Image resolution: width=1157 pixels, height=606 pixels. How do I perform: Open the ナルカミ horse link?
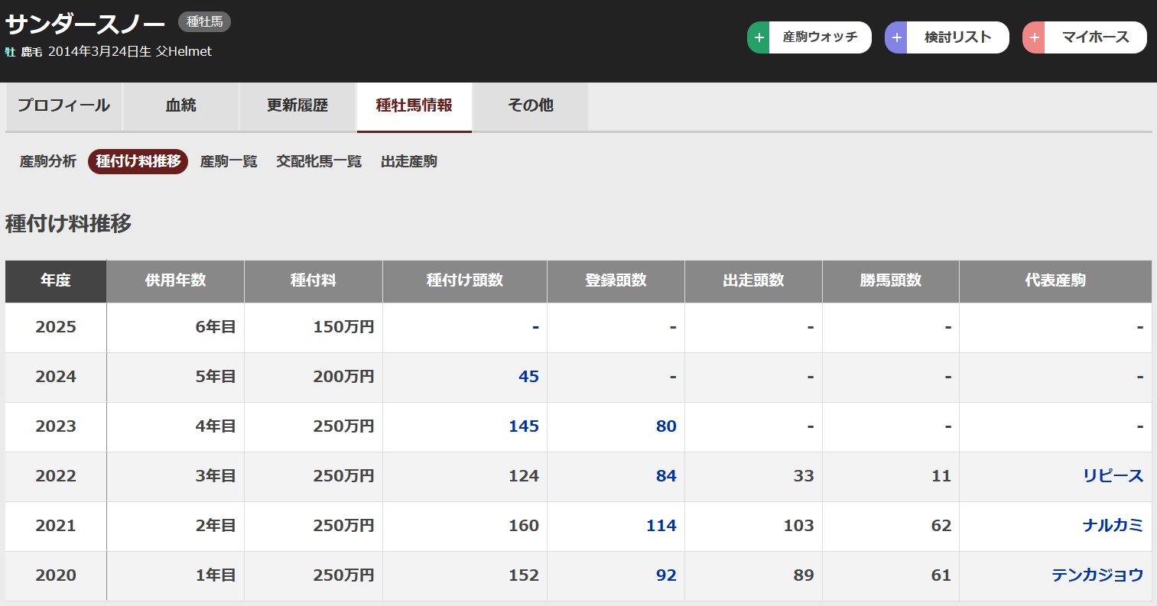tap(1113, 526)
